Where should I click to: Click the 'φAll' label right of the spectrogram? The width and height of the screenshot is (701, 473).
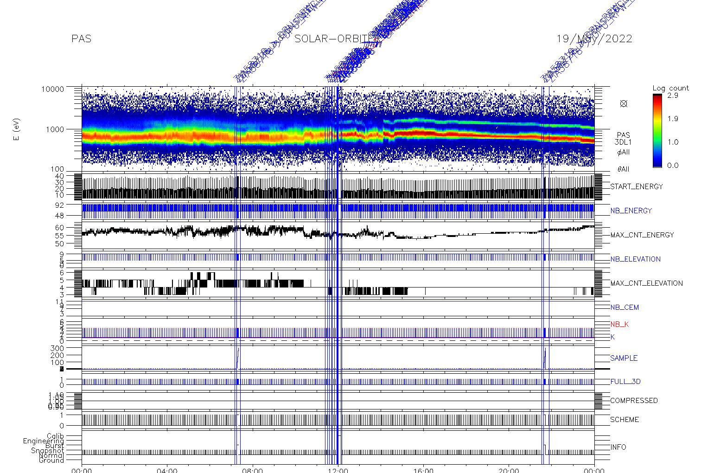pos(623,152)
